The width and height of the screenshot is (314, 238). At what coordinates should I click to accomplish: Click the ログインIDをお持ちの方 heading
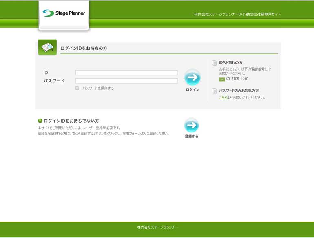click(84, 48)
